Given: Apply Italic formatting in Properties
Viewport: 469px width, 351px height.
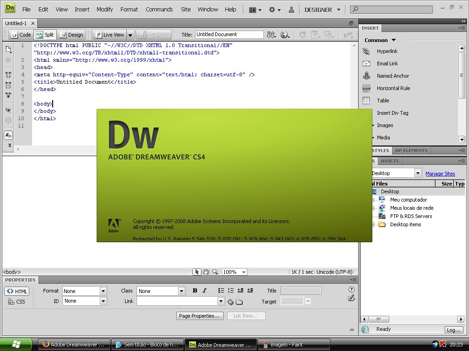Looking at the screenshot, I should point(204,290).
